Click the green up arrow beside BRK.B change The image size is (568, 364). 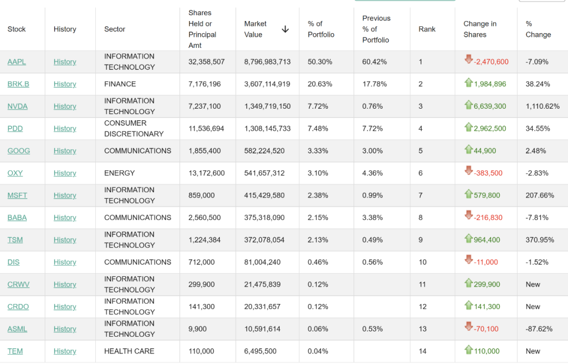pyautogui.click(x=469, y=82)
